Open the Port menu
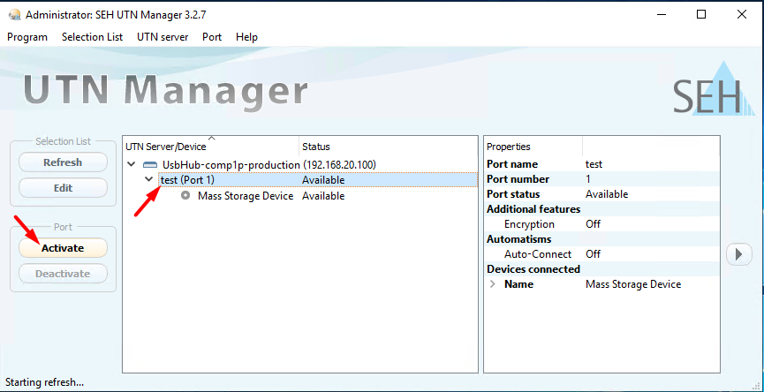This screenshot has width=764, height=392. 212,37
